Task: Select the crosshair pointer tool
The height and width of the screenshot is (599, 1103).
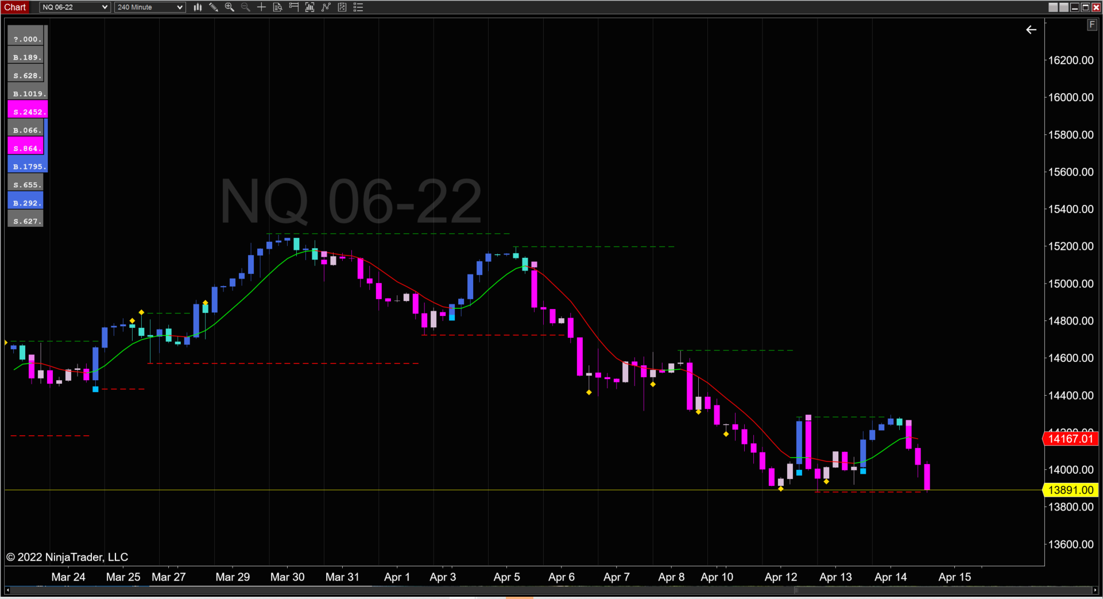Action: 262,7
